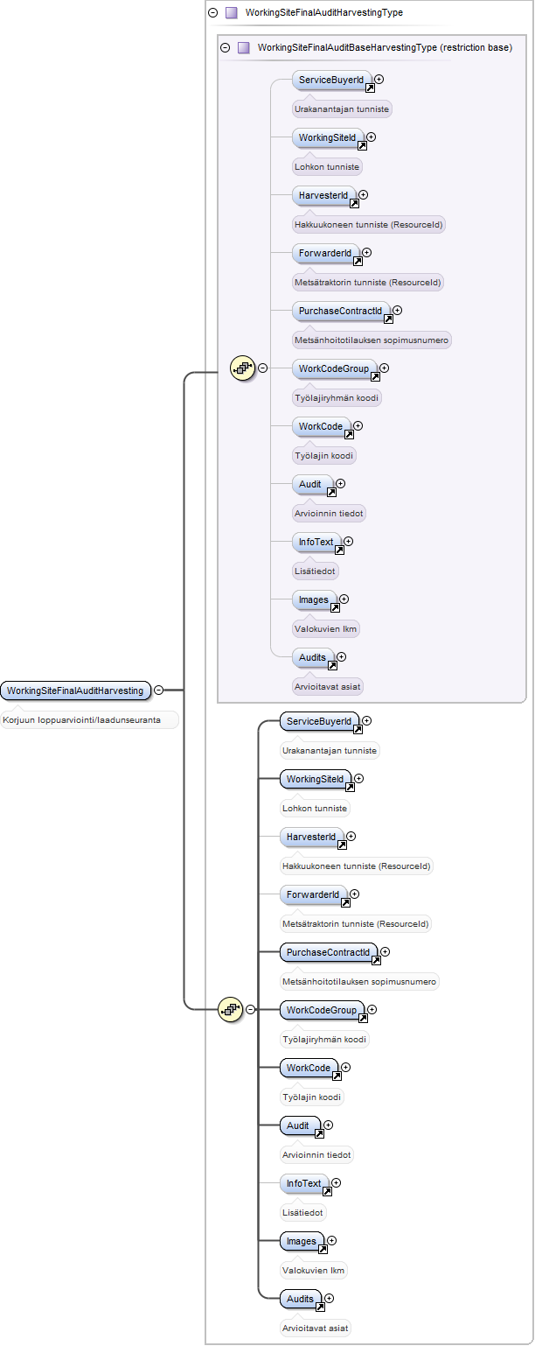Expand ServiceBuyerId in the restriction base

(379, 80)
